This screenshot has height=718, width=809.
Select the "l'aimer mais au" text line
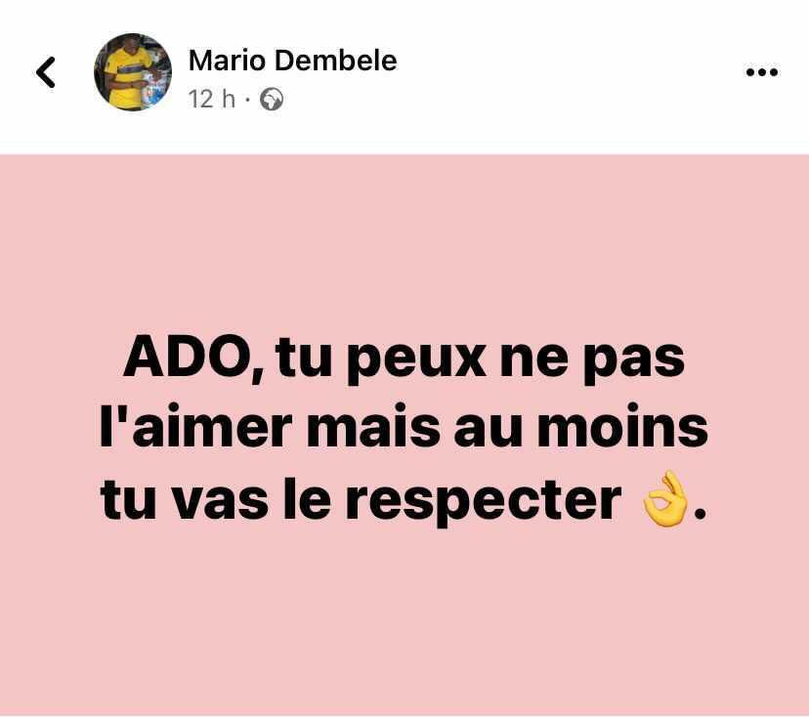coord(311,428)
